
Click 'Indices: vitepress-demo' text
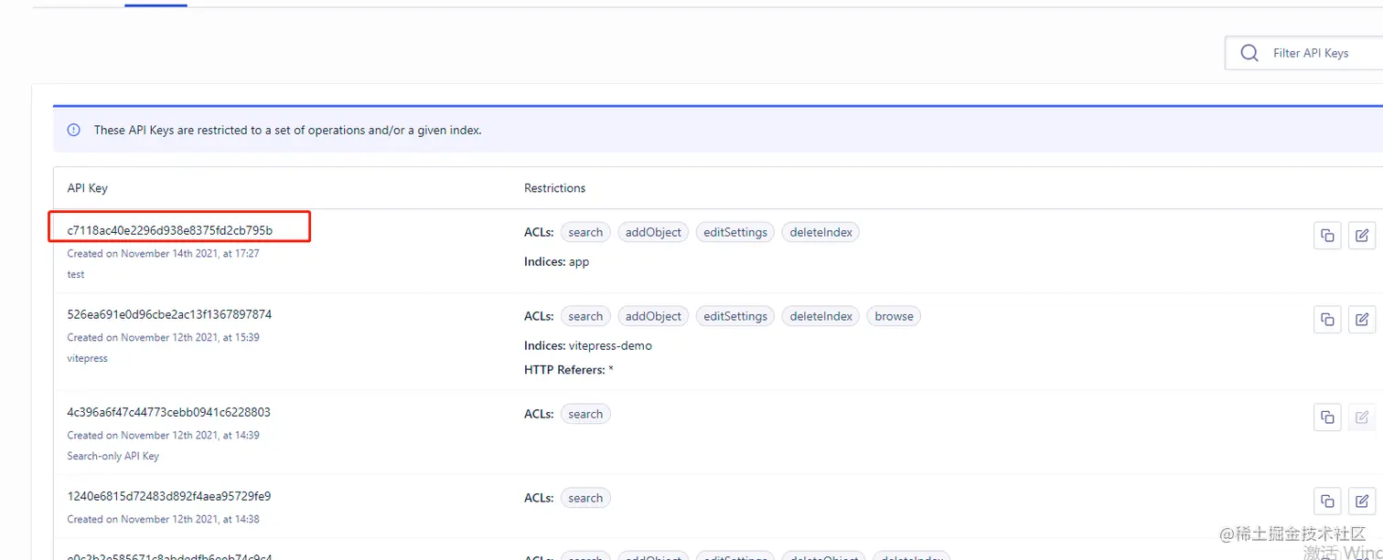coord(588,346)
